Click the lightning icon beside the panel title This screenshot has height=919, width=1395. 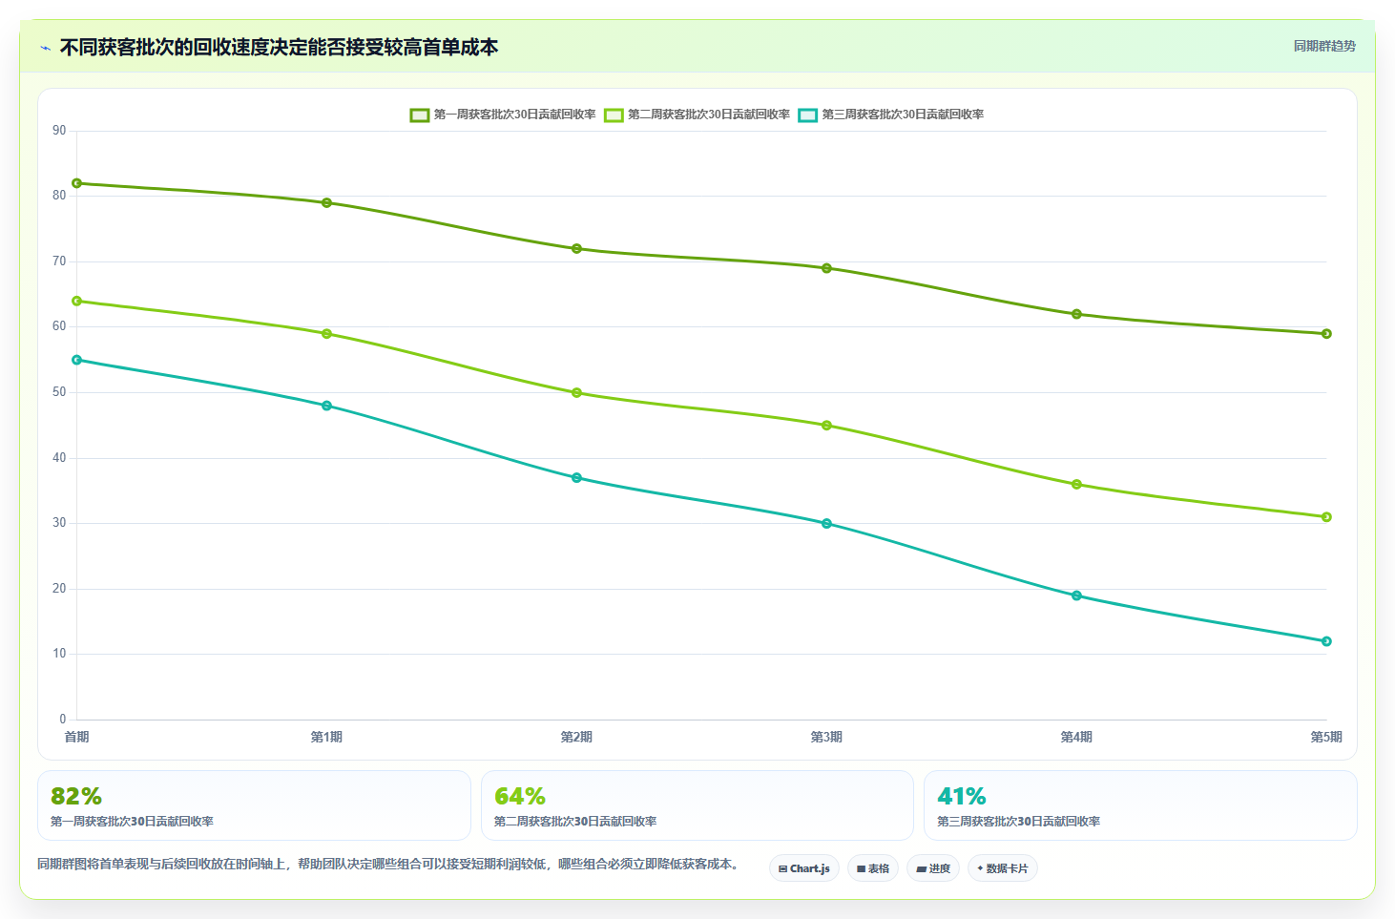pyautogui.click(x=46, y=48)
